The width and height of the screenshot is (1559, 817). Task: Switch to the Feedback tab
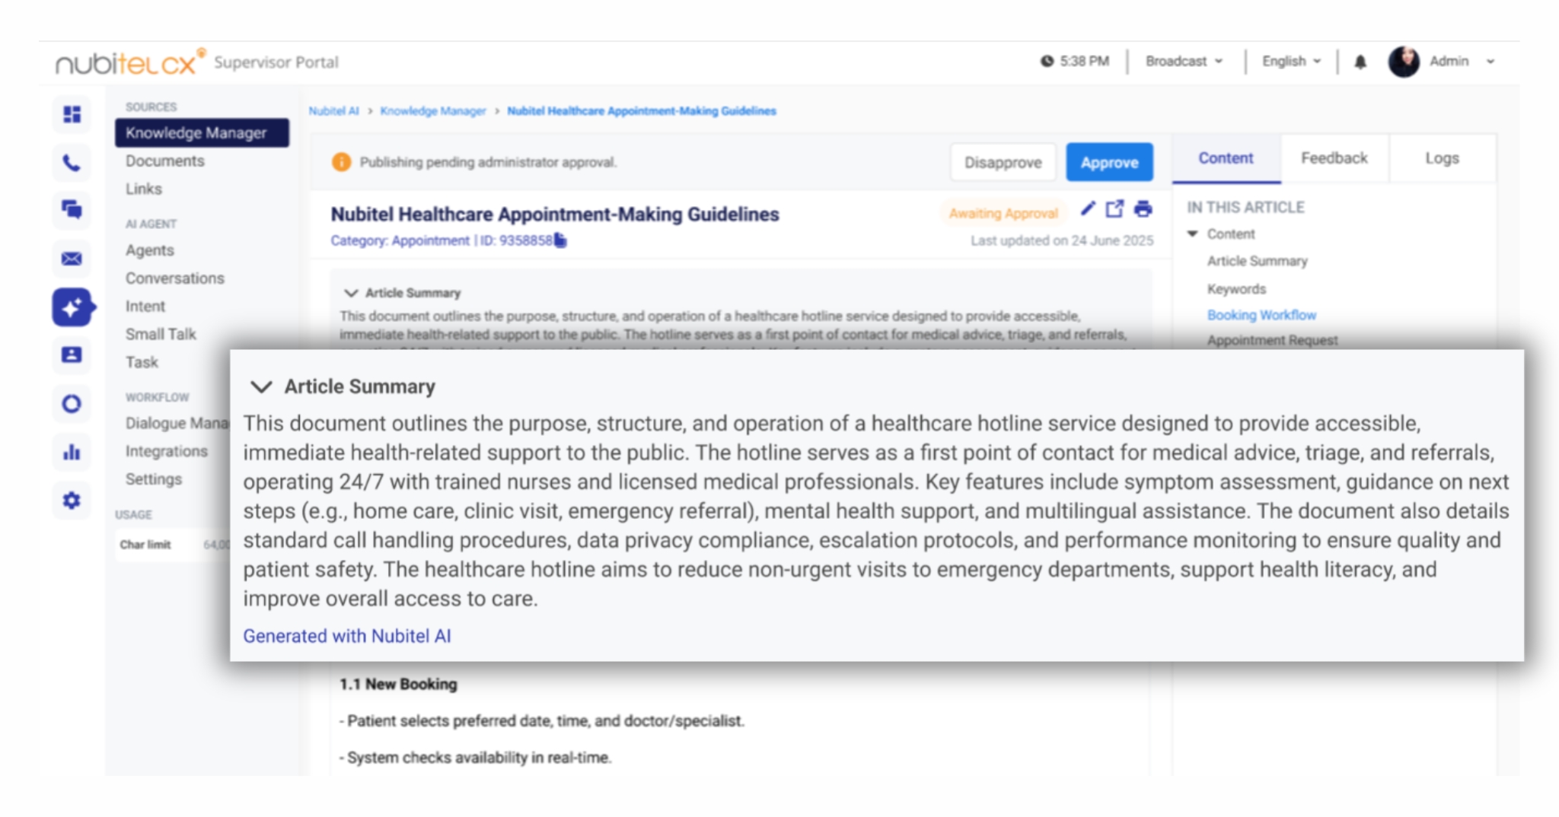[x=1334, y=158]
